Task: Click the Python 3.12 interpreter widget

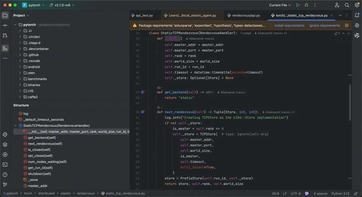Action: (x=341, y=194)
